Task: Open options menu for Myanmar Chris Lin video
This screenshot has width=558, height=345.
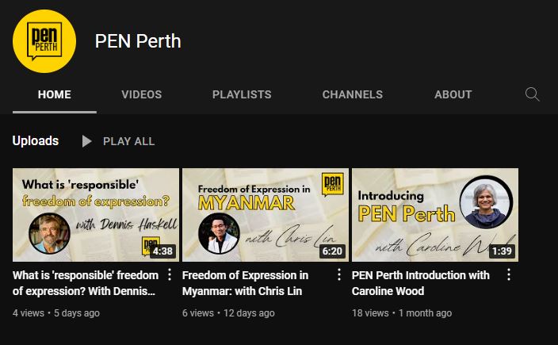Action: pos(339,274)
